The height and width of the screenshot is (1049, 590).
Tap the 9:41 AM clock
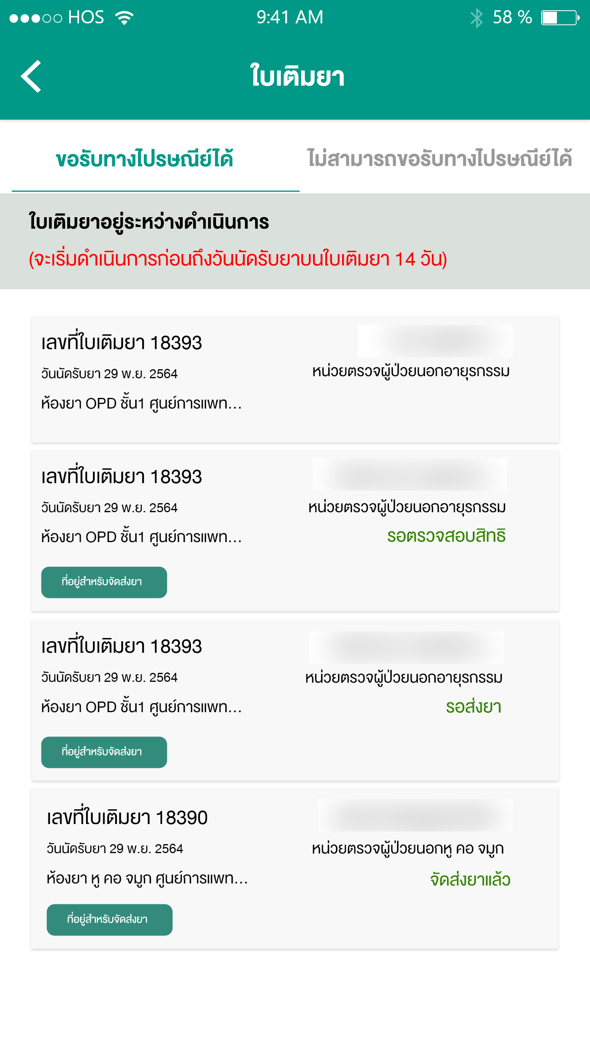pos(290,18)
